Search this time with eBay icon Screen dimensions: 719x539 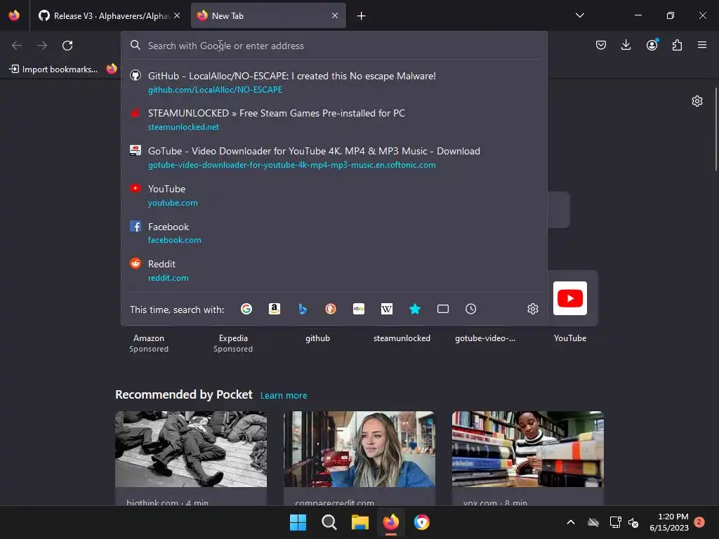359,309
